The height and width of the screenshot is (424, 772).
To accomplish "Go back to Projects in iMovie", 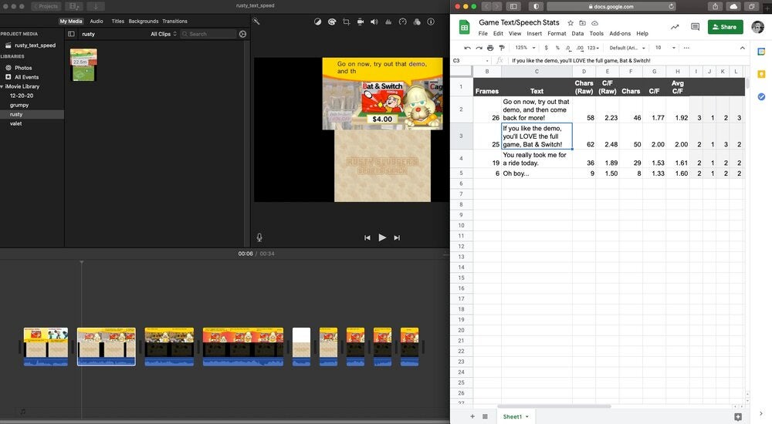I will [x=46, y=6].
